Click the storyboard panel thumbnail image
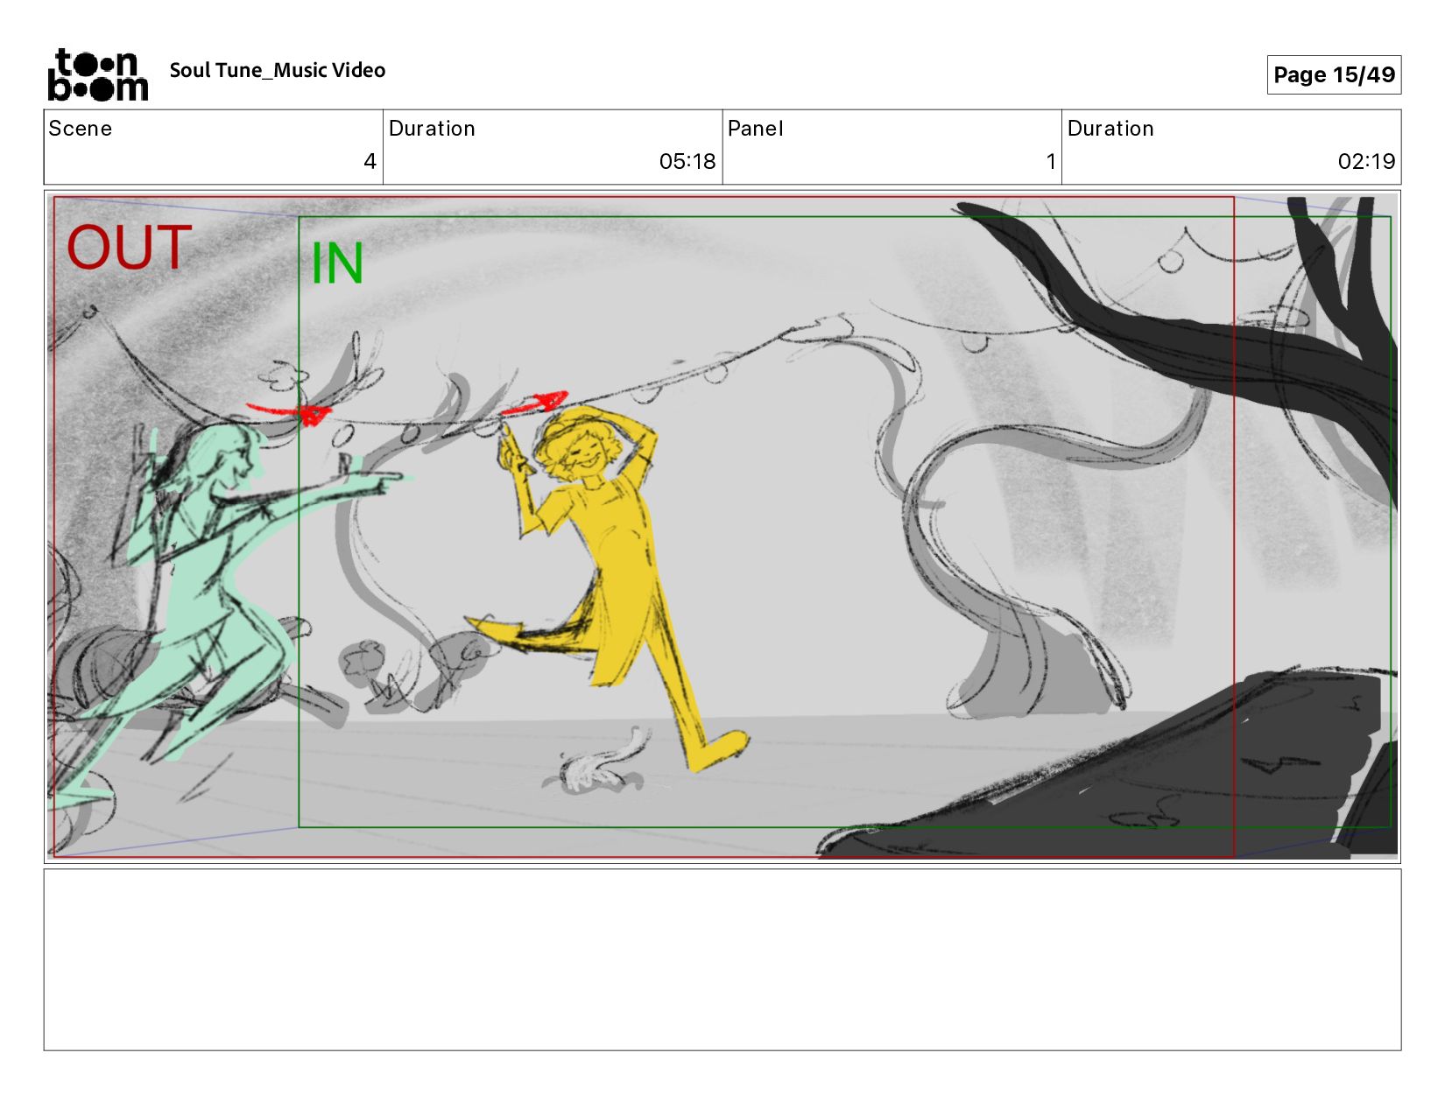Screen dimensions: 1445x1116 pyautogui.click(x=722, y=526)
